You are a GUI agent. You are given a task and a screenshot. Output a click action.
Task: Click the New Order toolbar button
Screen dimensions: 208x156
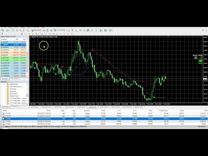click(37, 30)
